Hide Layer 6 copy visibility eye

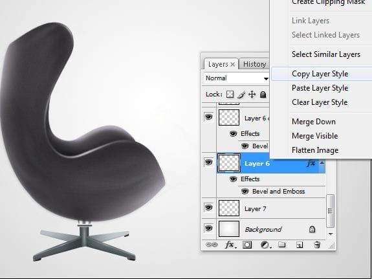(x=208, y=117)
